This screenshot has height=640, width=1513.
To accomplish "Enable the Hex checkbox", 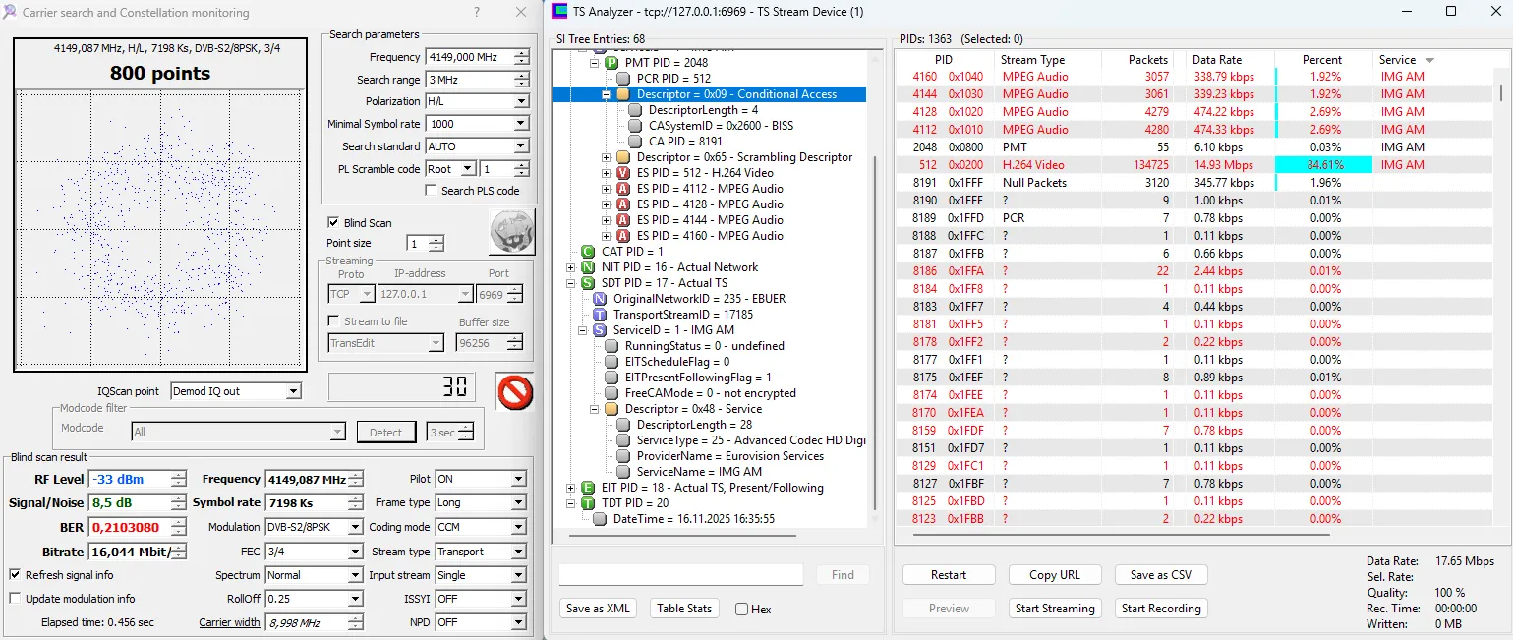I will [741, 610].
